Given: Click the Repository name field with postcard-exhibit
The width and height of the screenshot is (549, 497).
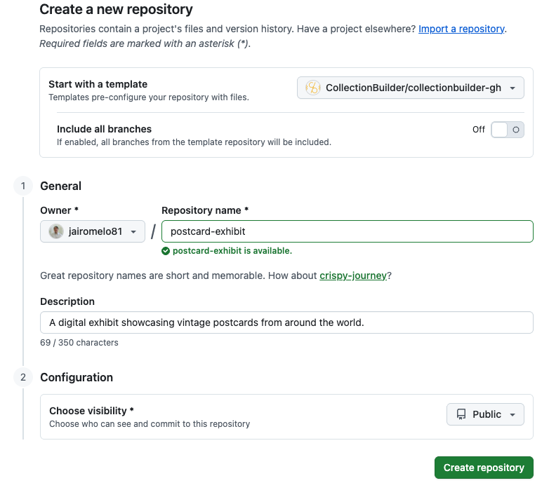Looking at the screenshot, I should pos(347,231).
